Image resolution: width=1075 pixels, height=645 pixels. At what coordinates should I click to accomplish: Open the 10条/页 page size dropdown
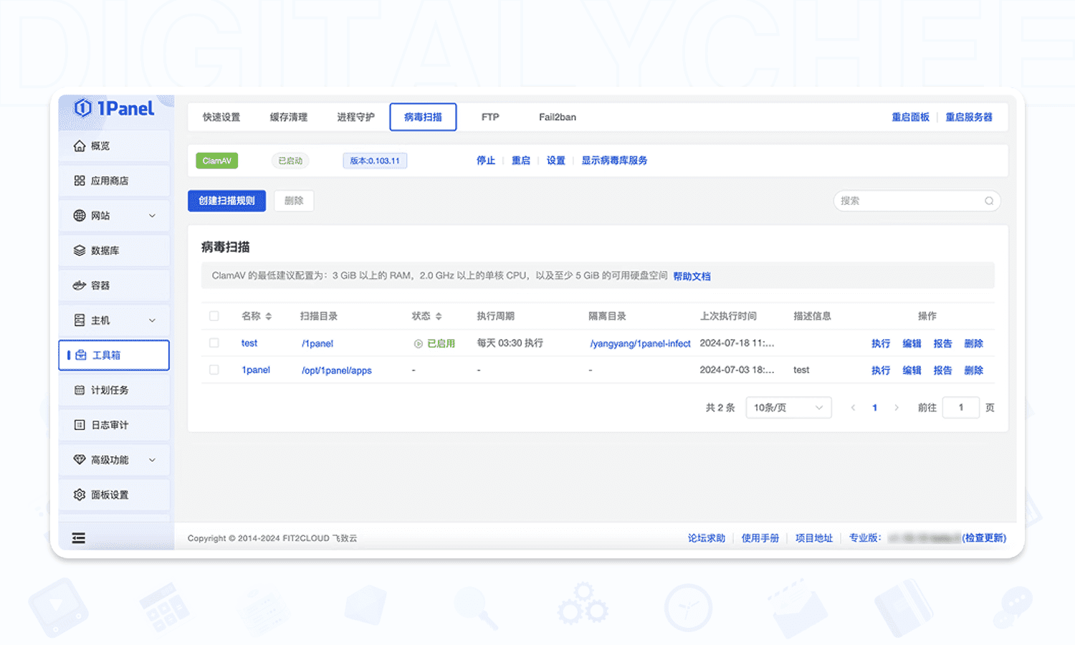[788, 408]
